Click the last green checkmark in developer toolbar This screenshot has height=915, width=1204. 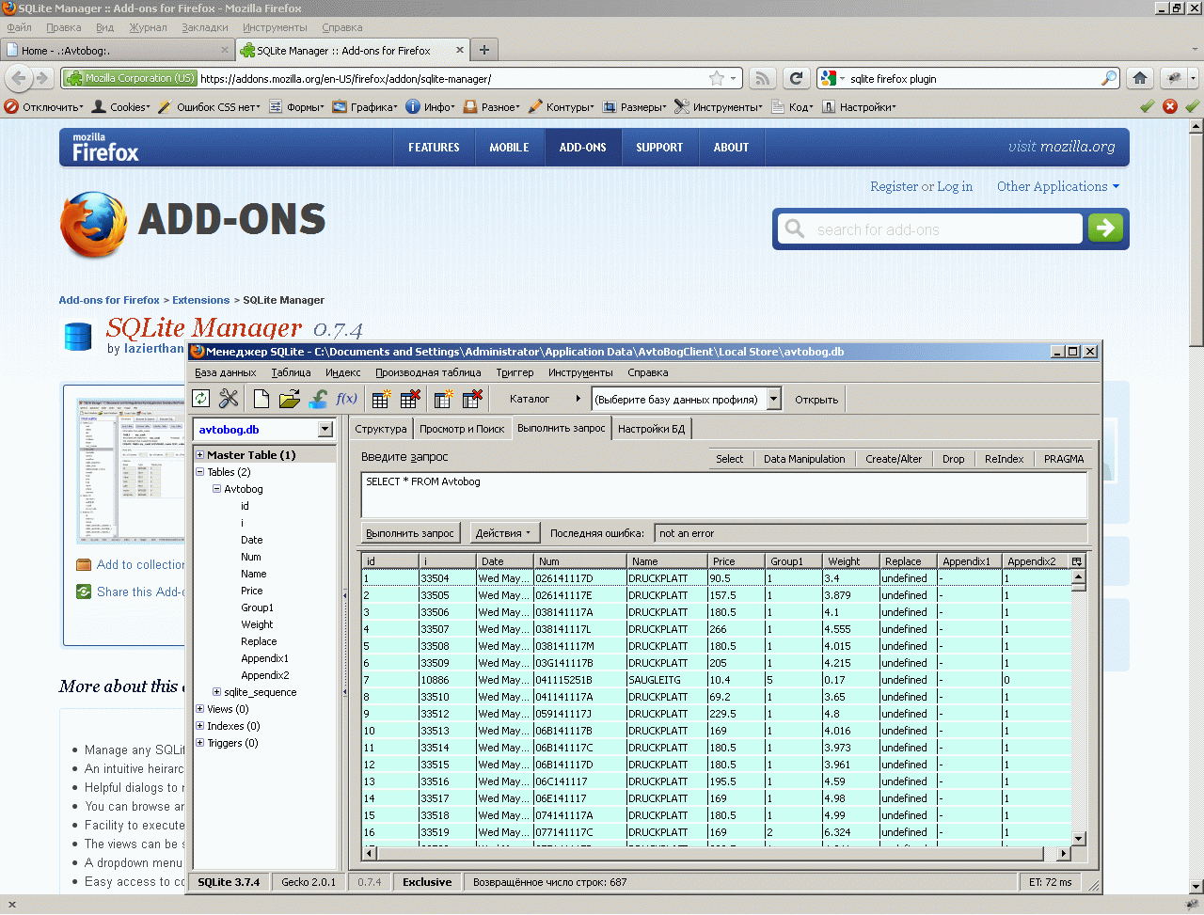(1193, 106)
